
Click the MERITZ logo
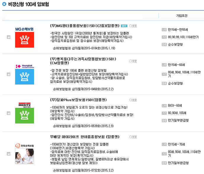tap(25, 105)
